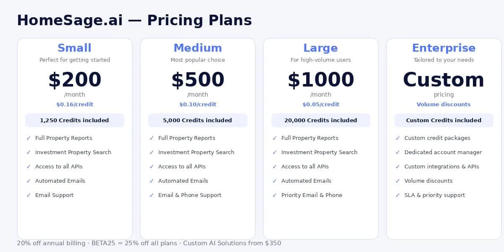Click the 5,000 Credits included badge
The image size is (504, 252).
click(x=198, y=120)
